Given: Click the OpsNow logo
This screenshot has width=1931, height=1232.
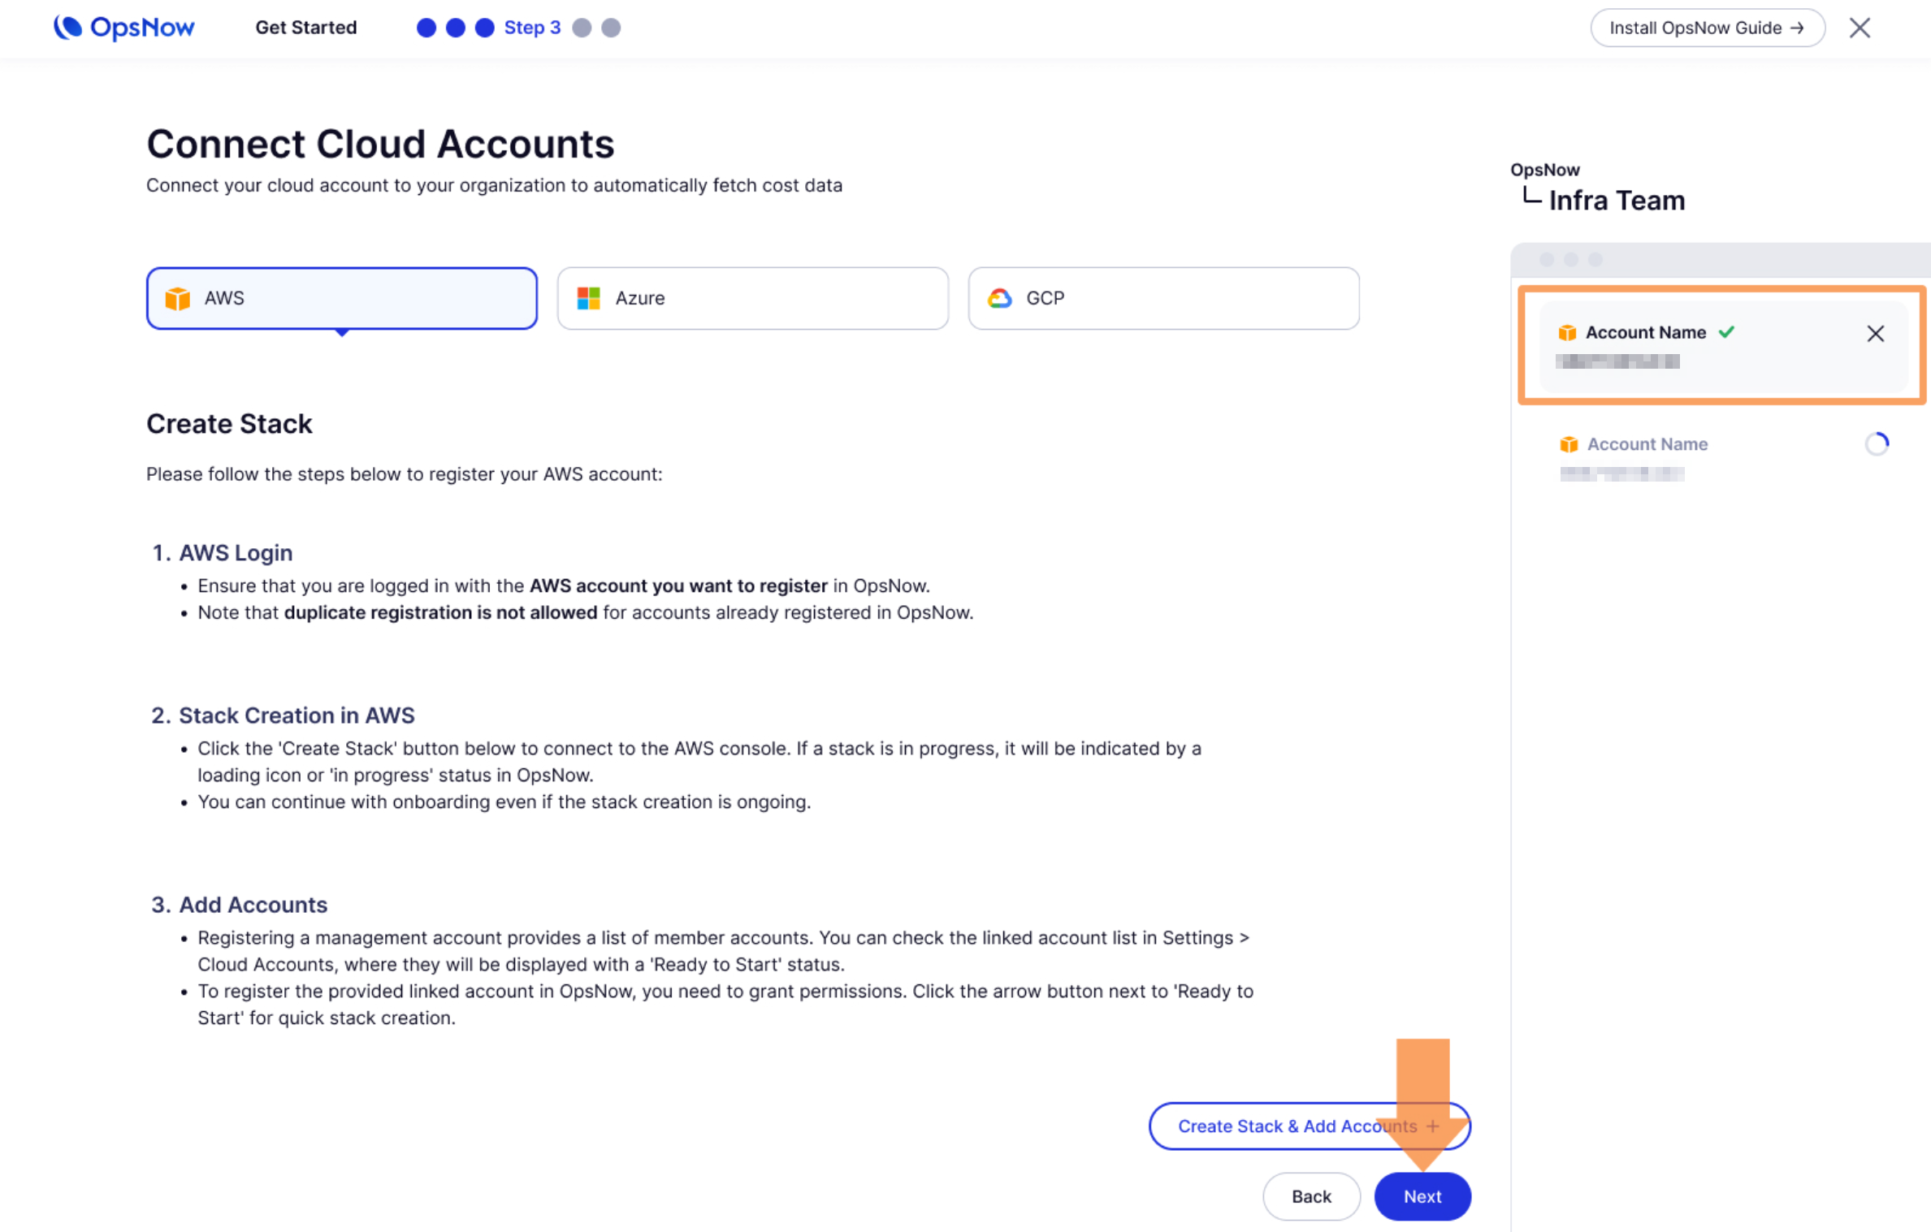Looking at the screenshot, I should (x=124, y=28).
